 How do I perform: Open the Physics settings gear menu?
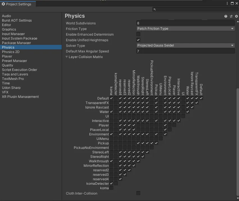coord(236,16)
